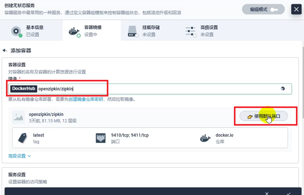Click the openzipkin/zipkin image placeholder thumbnail
This screenshot has width=304, height=195.
pos(19,117)
